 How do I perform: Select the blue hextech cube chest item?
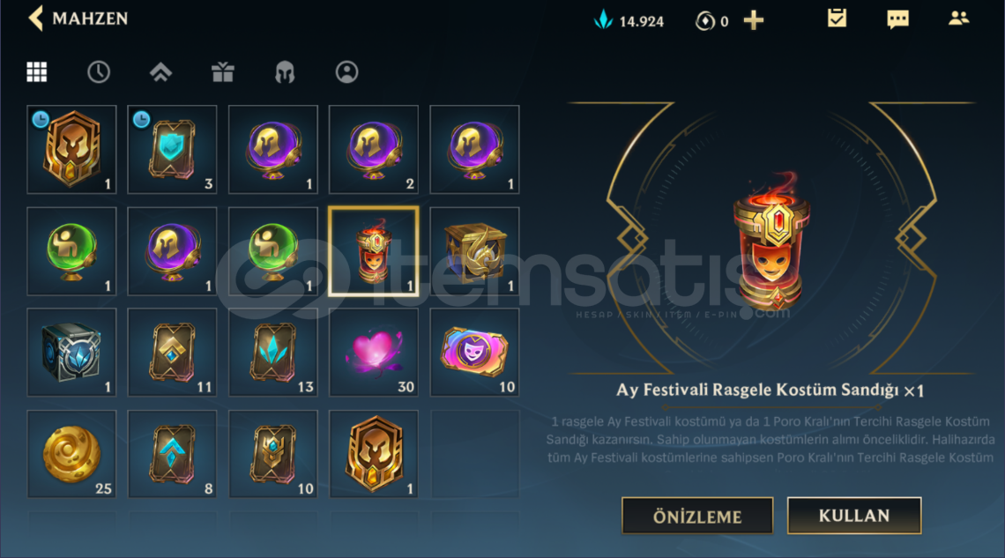click(x=71, y=353)
